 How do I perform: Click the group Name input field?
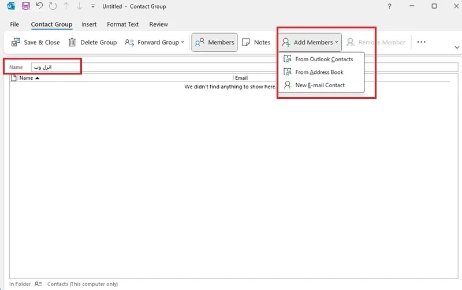(x=244, y=67)
